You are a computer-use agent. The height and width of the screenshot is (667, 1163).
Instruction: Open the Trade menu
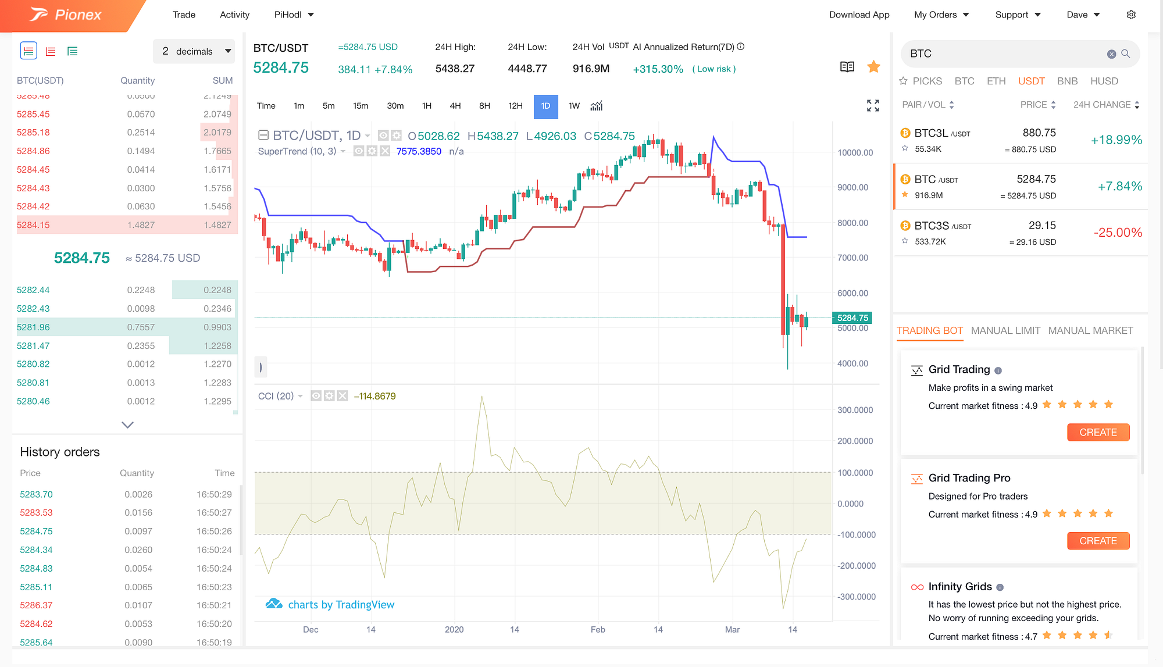tap(184, 15)
